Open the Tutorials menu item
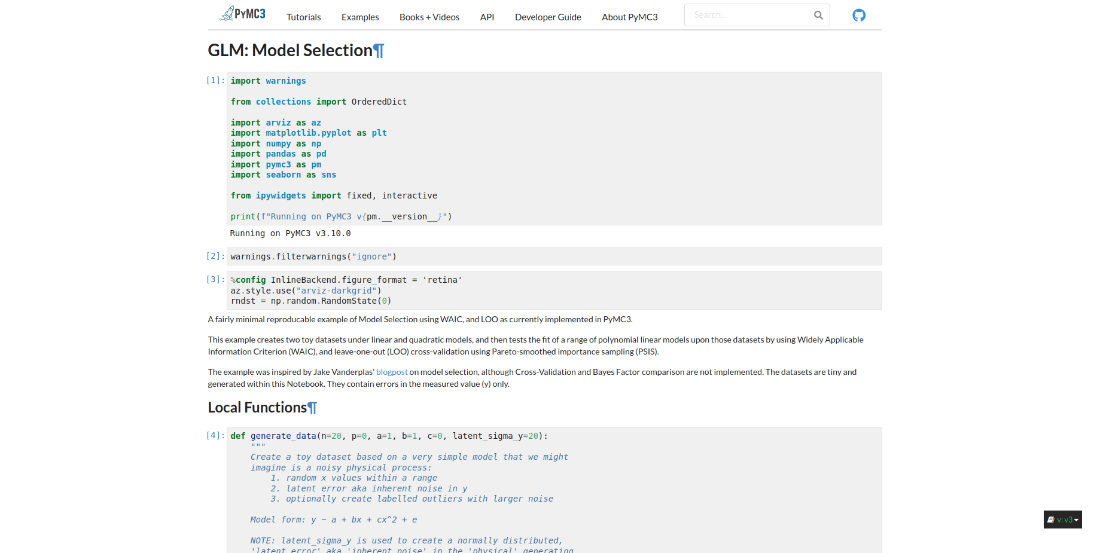The image size is (1094, 553). [x=303, y=17]
